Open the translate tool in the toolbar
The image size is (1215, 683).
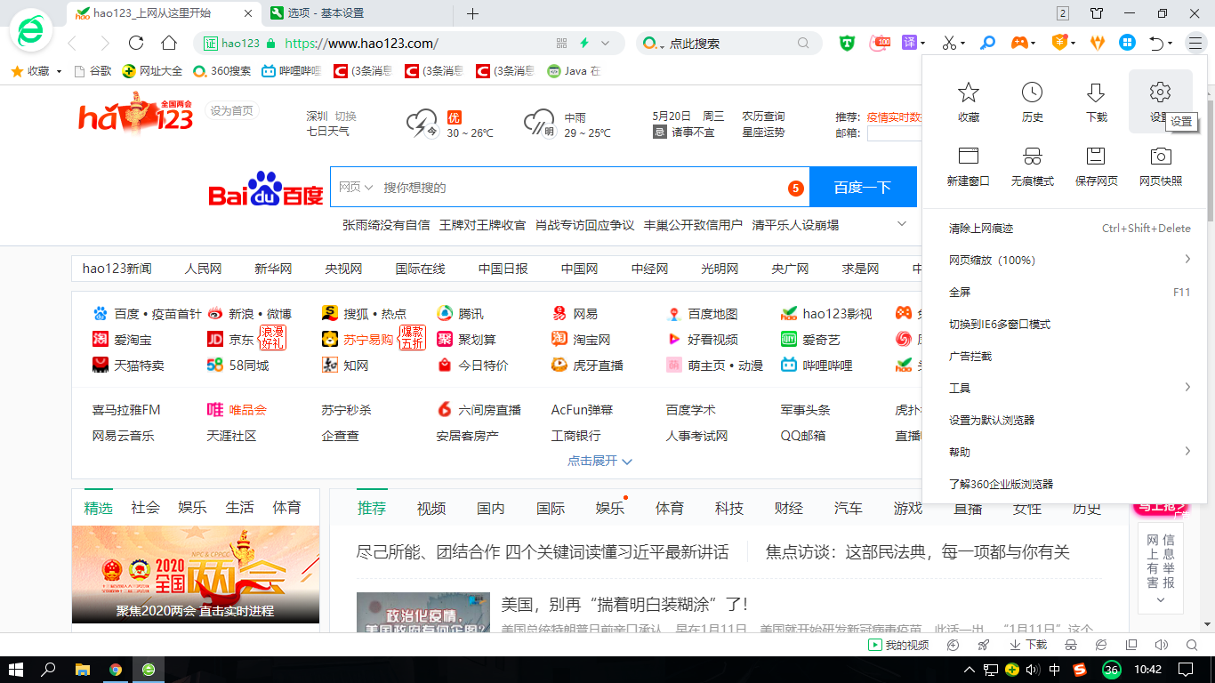coord(908,42)
